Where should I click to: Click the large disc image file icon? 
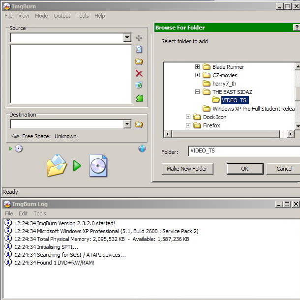pos(98,166)
